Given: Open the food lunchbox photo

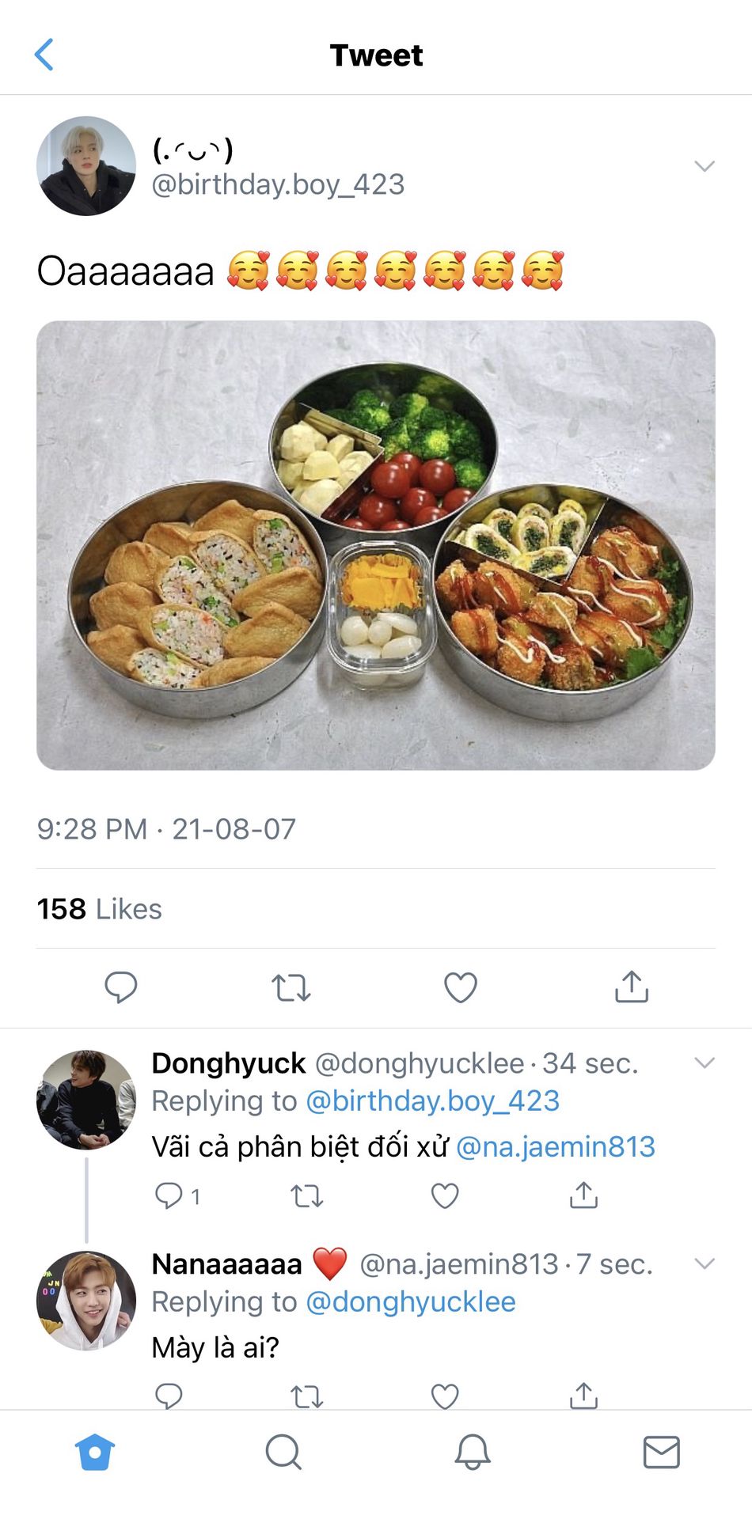Looking at the screenshot, I should [376, 545].
